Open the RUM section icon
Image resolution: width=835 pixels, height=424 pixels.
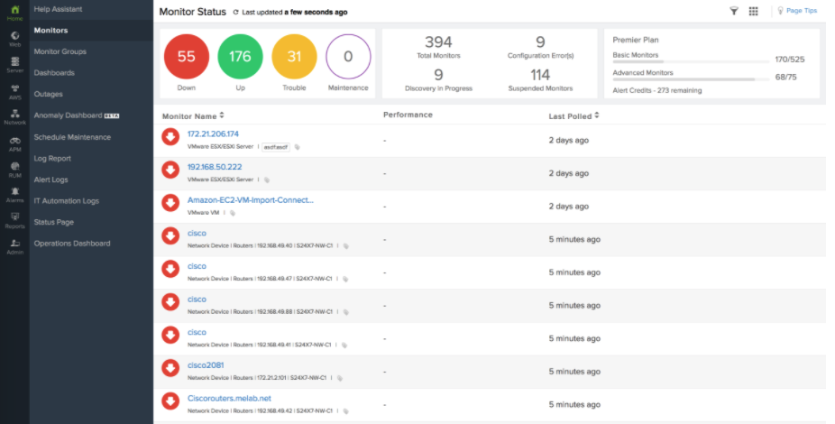point(15,166)
